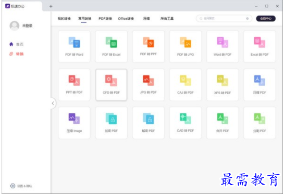Click the search magnifier icon
The image size is (284, 196).
pos(201,18)
